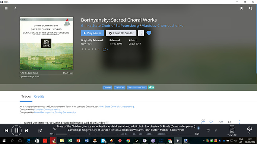Open track options for Sacred Concerto No. 4
This screenshot has width=257, height=144.
(x=239, y=122)
